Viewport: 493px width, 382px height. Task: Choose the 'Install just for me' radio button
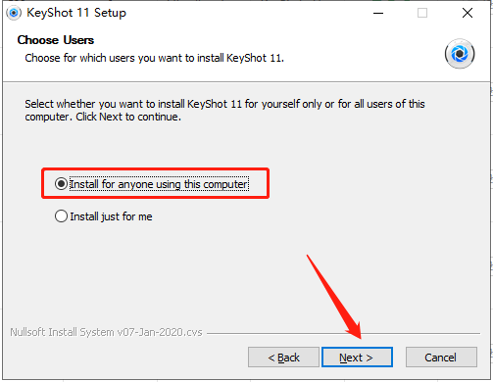pyautogui.click(x=61, y=216)
